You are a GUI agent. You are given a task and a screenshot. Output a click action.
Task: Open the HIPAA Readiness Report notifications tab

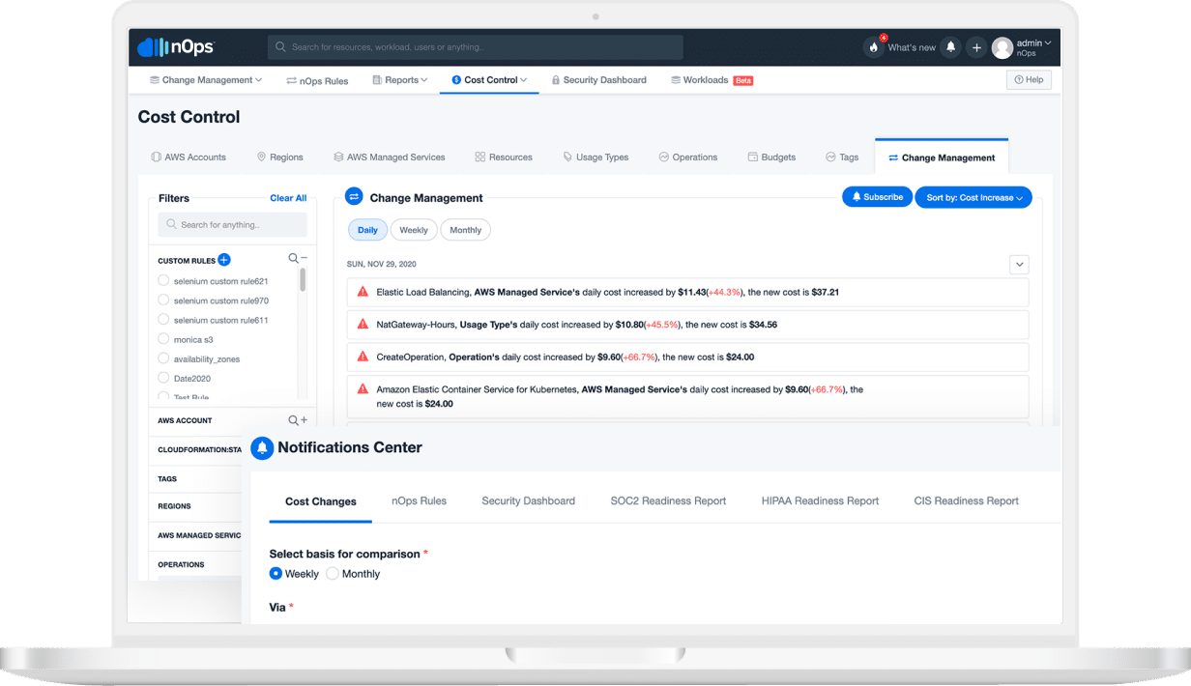coord(820,500)
